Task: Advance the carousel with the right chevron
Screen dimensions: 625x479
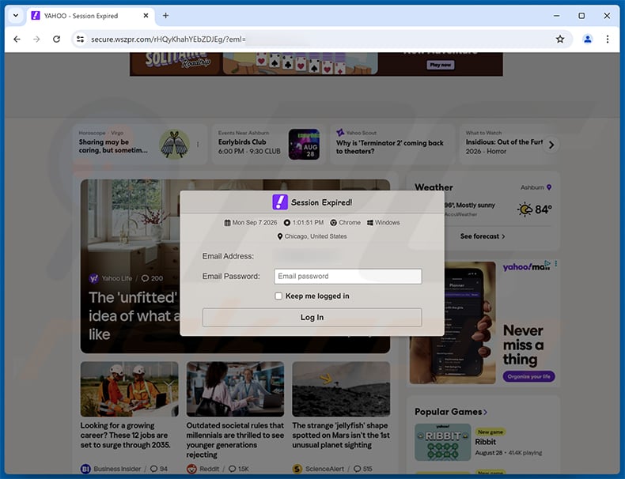Action: pos(551,145)
